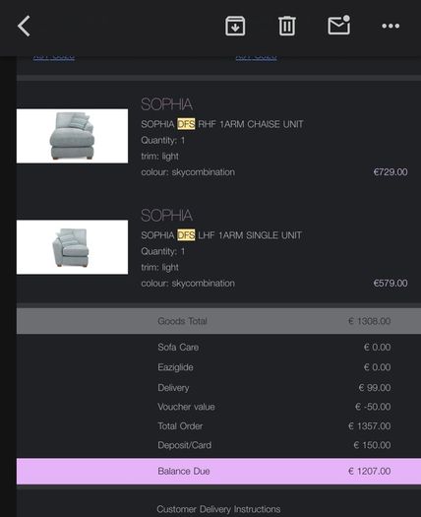The height and width of the screenshot is (517, 421).
Task: Open the partially hidden link at top center
Action: (x=257, y=57)
